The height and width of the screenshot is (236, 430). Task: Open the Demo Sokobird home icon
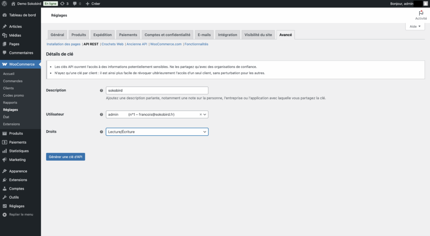(13, 3)
